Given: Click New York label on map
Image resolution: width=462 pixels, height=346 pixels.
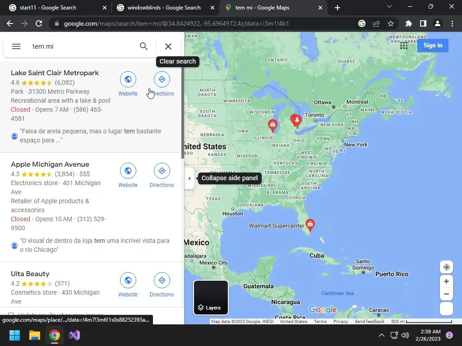Looking at the screenshot, I should coord(356,145).
